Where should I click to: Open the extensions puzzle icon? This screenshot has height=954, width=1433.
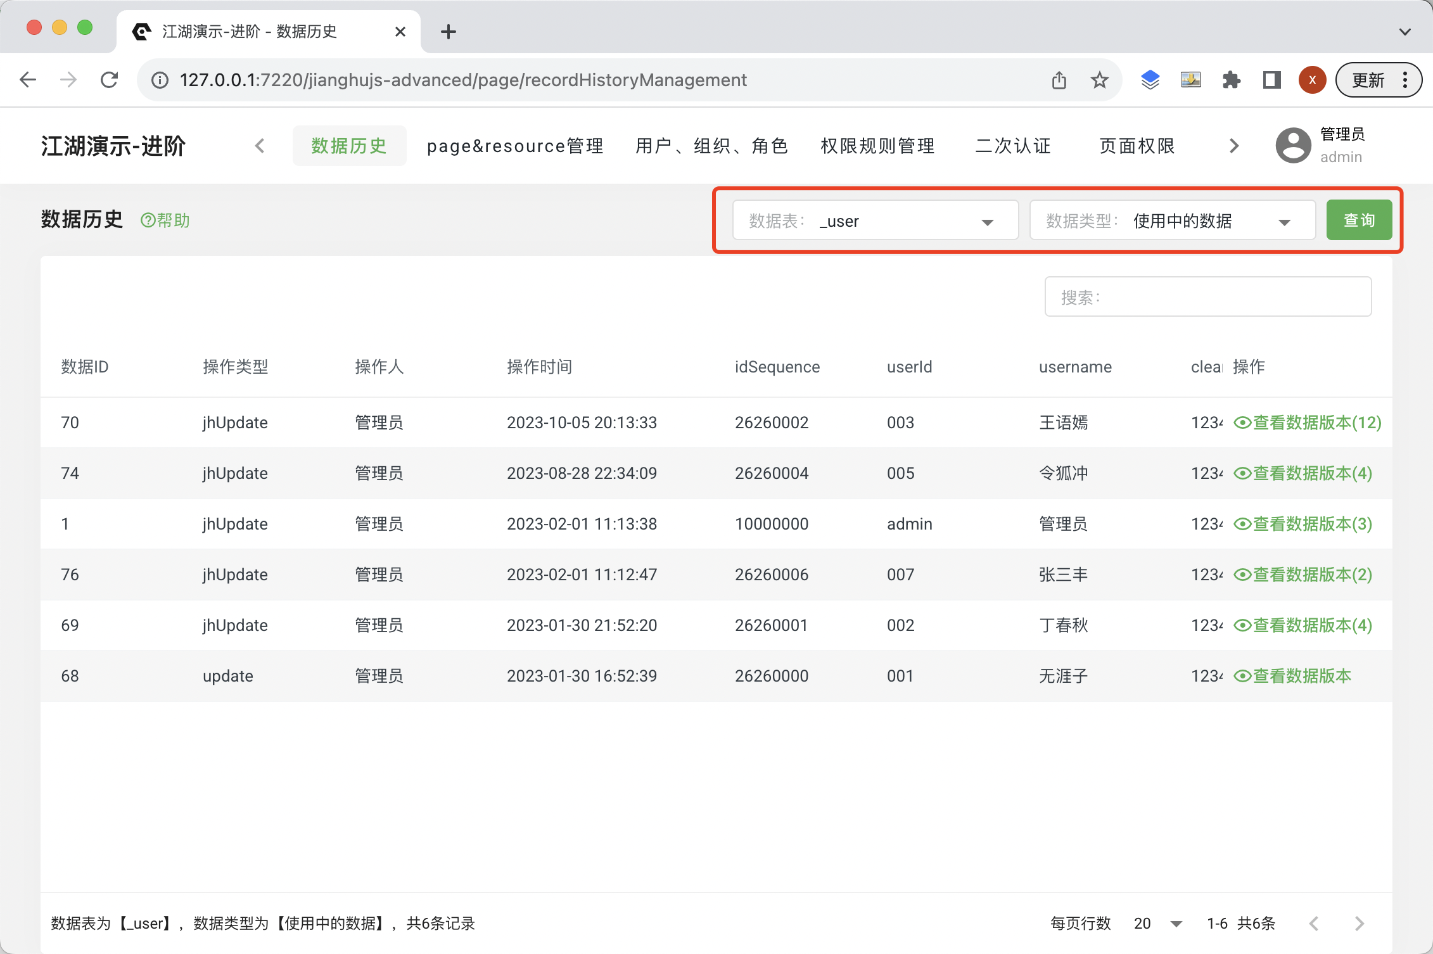click(1231, 80)
